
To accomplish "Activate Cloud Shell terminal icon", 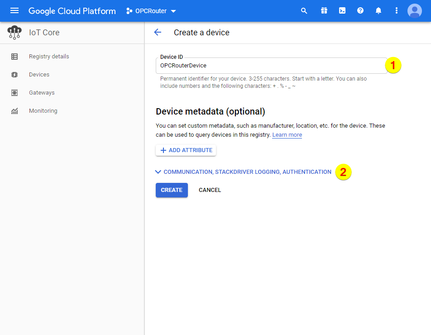I will pyautogui.click(x=342, y=11).
